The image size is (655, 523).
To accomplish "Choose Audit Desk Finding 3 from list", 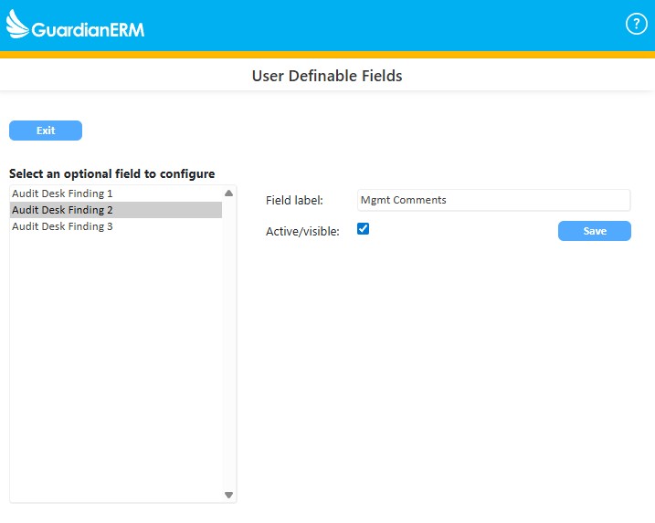I will 62,226.
